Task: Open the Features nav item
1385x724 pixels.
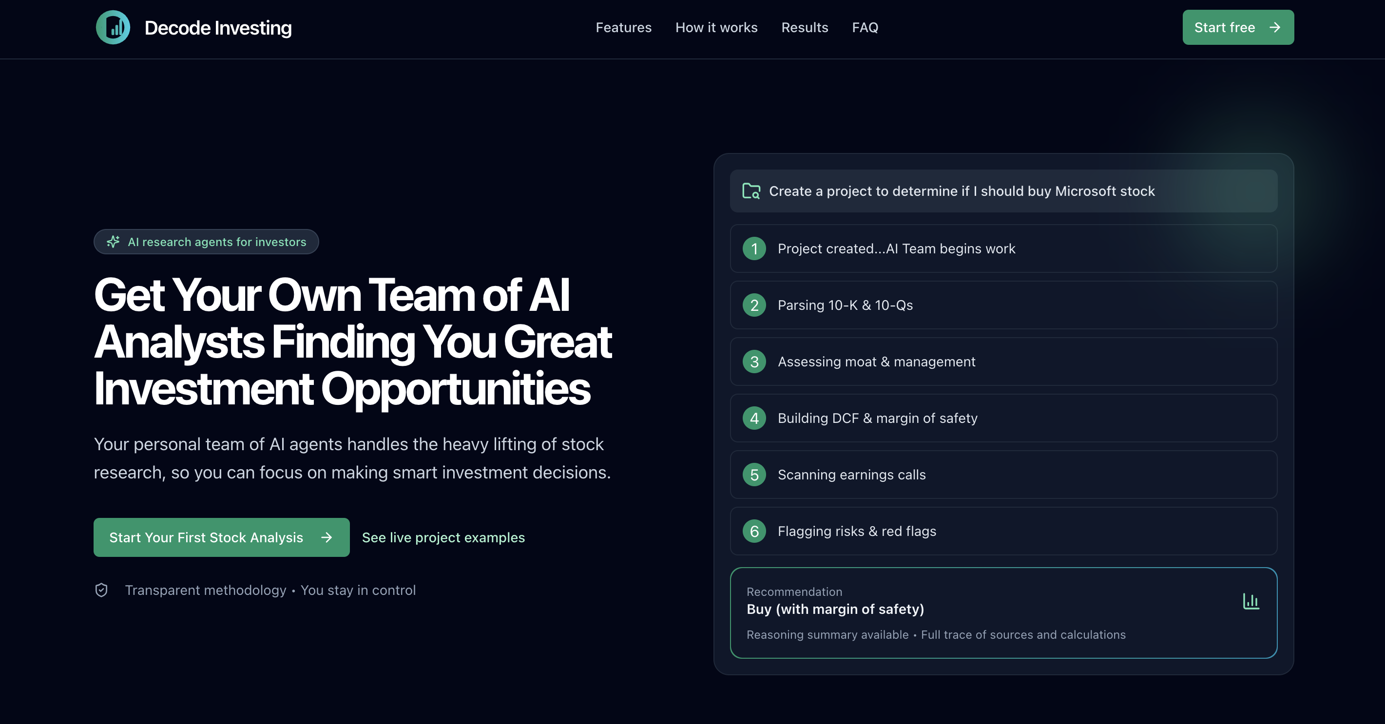Action: tap(623, 27)
